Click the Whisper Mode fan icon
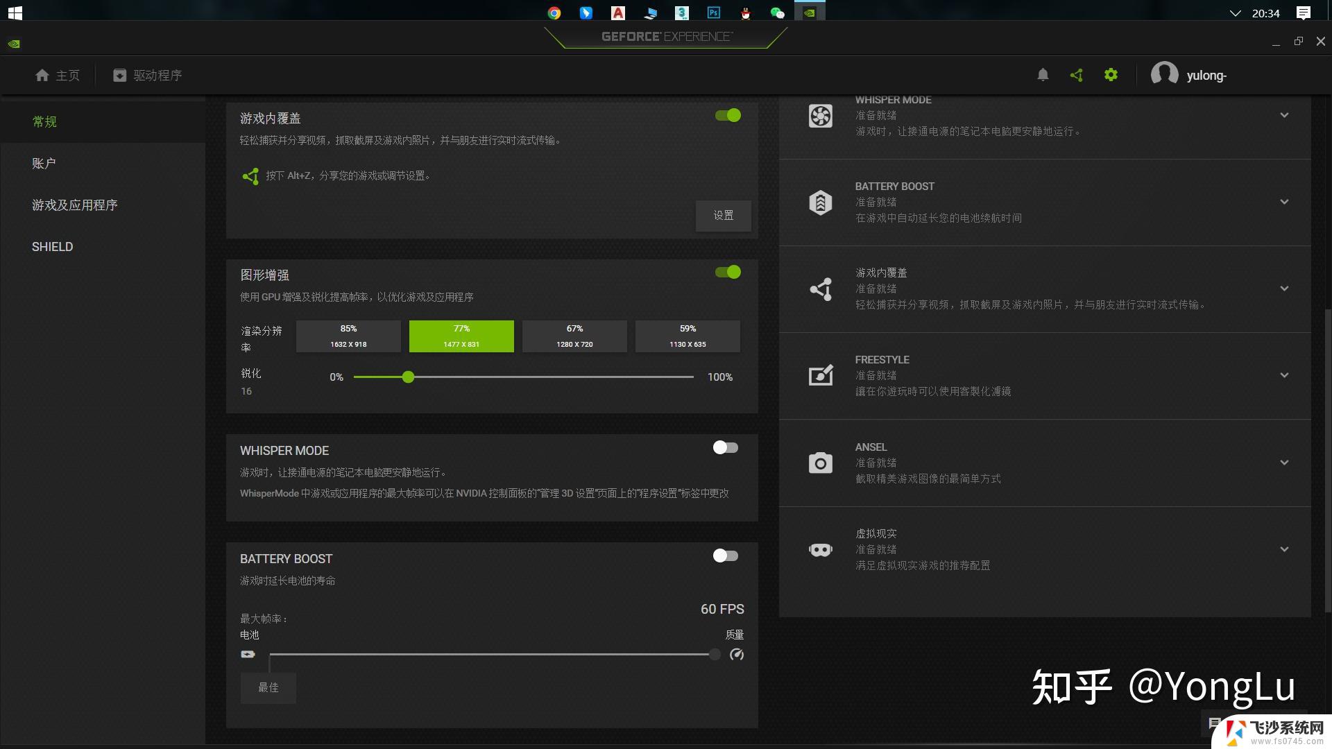Image resolution: width=1332 pixels, height=749 pixels. coord(820,116)
